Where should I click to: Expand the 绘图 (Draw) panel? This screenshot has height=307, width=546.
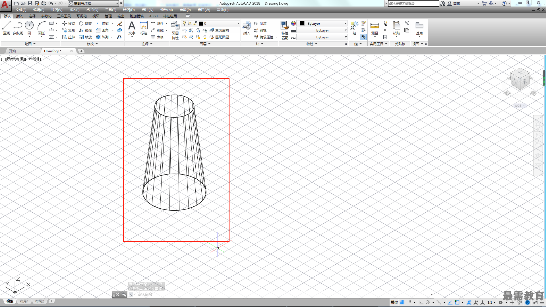point(30,44)
